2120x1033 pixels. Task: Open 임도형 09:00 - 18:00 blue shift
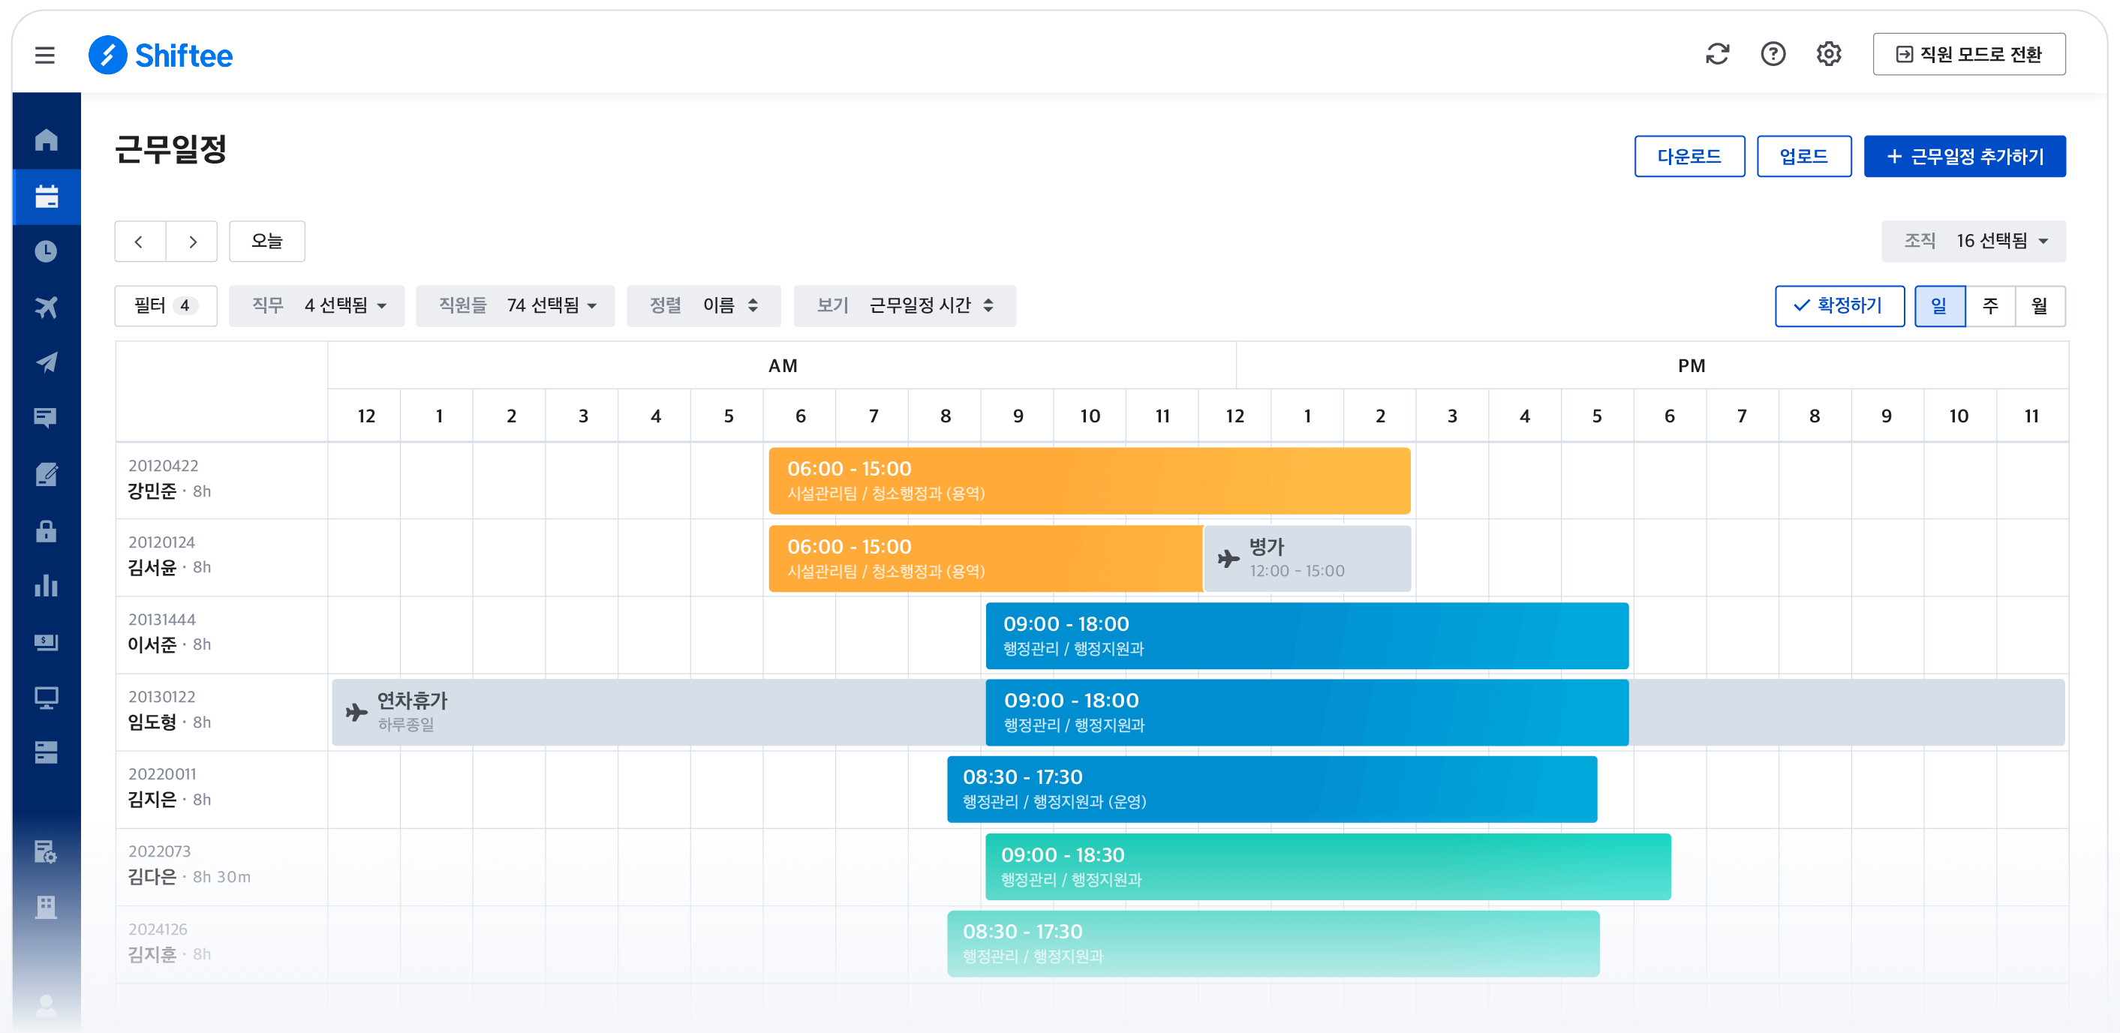1307,712
